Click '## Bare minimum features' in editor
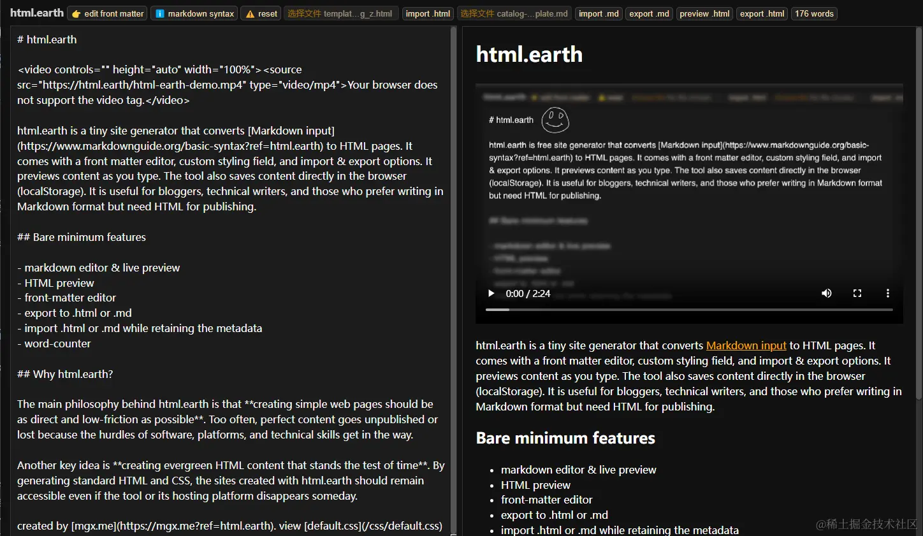 tap(82, 237)
